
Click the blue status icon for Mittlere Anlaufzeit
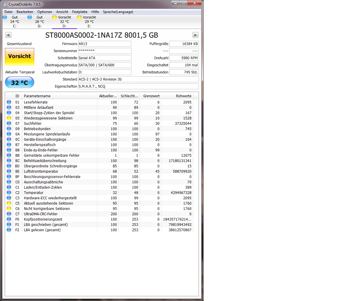tap(9, 107)
